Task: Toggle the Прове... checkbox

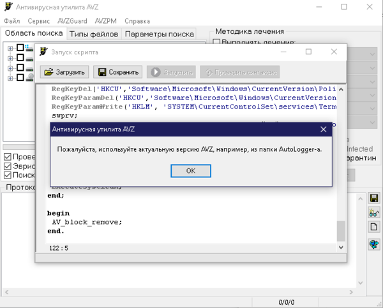Action: [x=8, y=157]
